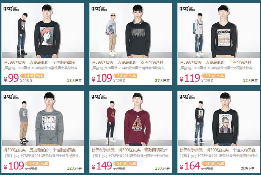Click the grey bird-print sweatshirt image
Image resolution: width=261 pixels, height=175 pixels.
pyautogui.click(x=43, y=118)
